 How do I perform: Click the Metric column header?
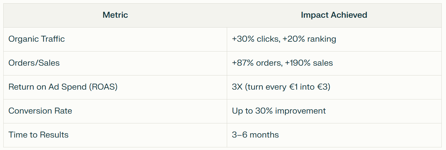pos(115,15)
